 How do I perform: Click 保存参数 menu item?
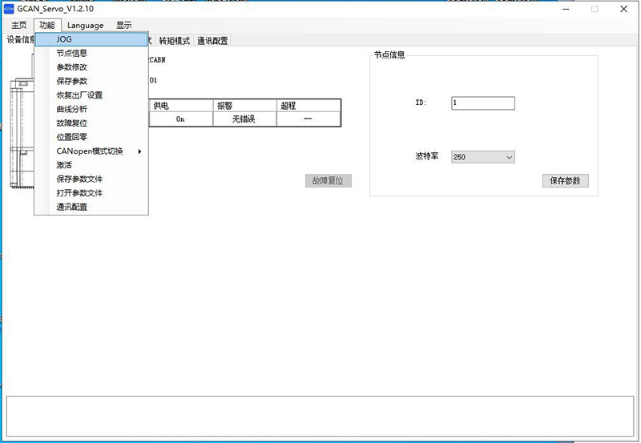[x=71, y=81]
